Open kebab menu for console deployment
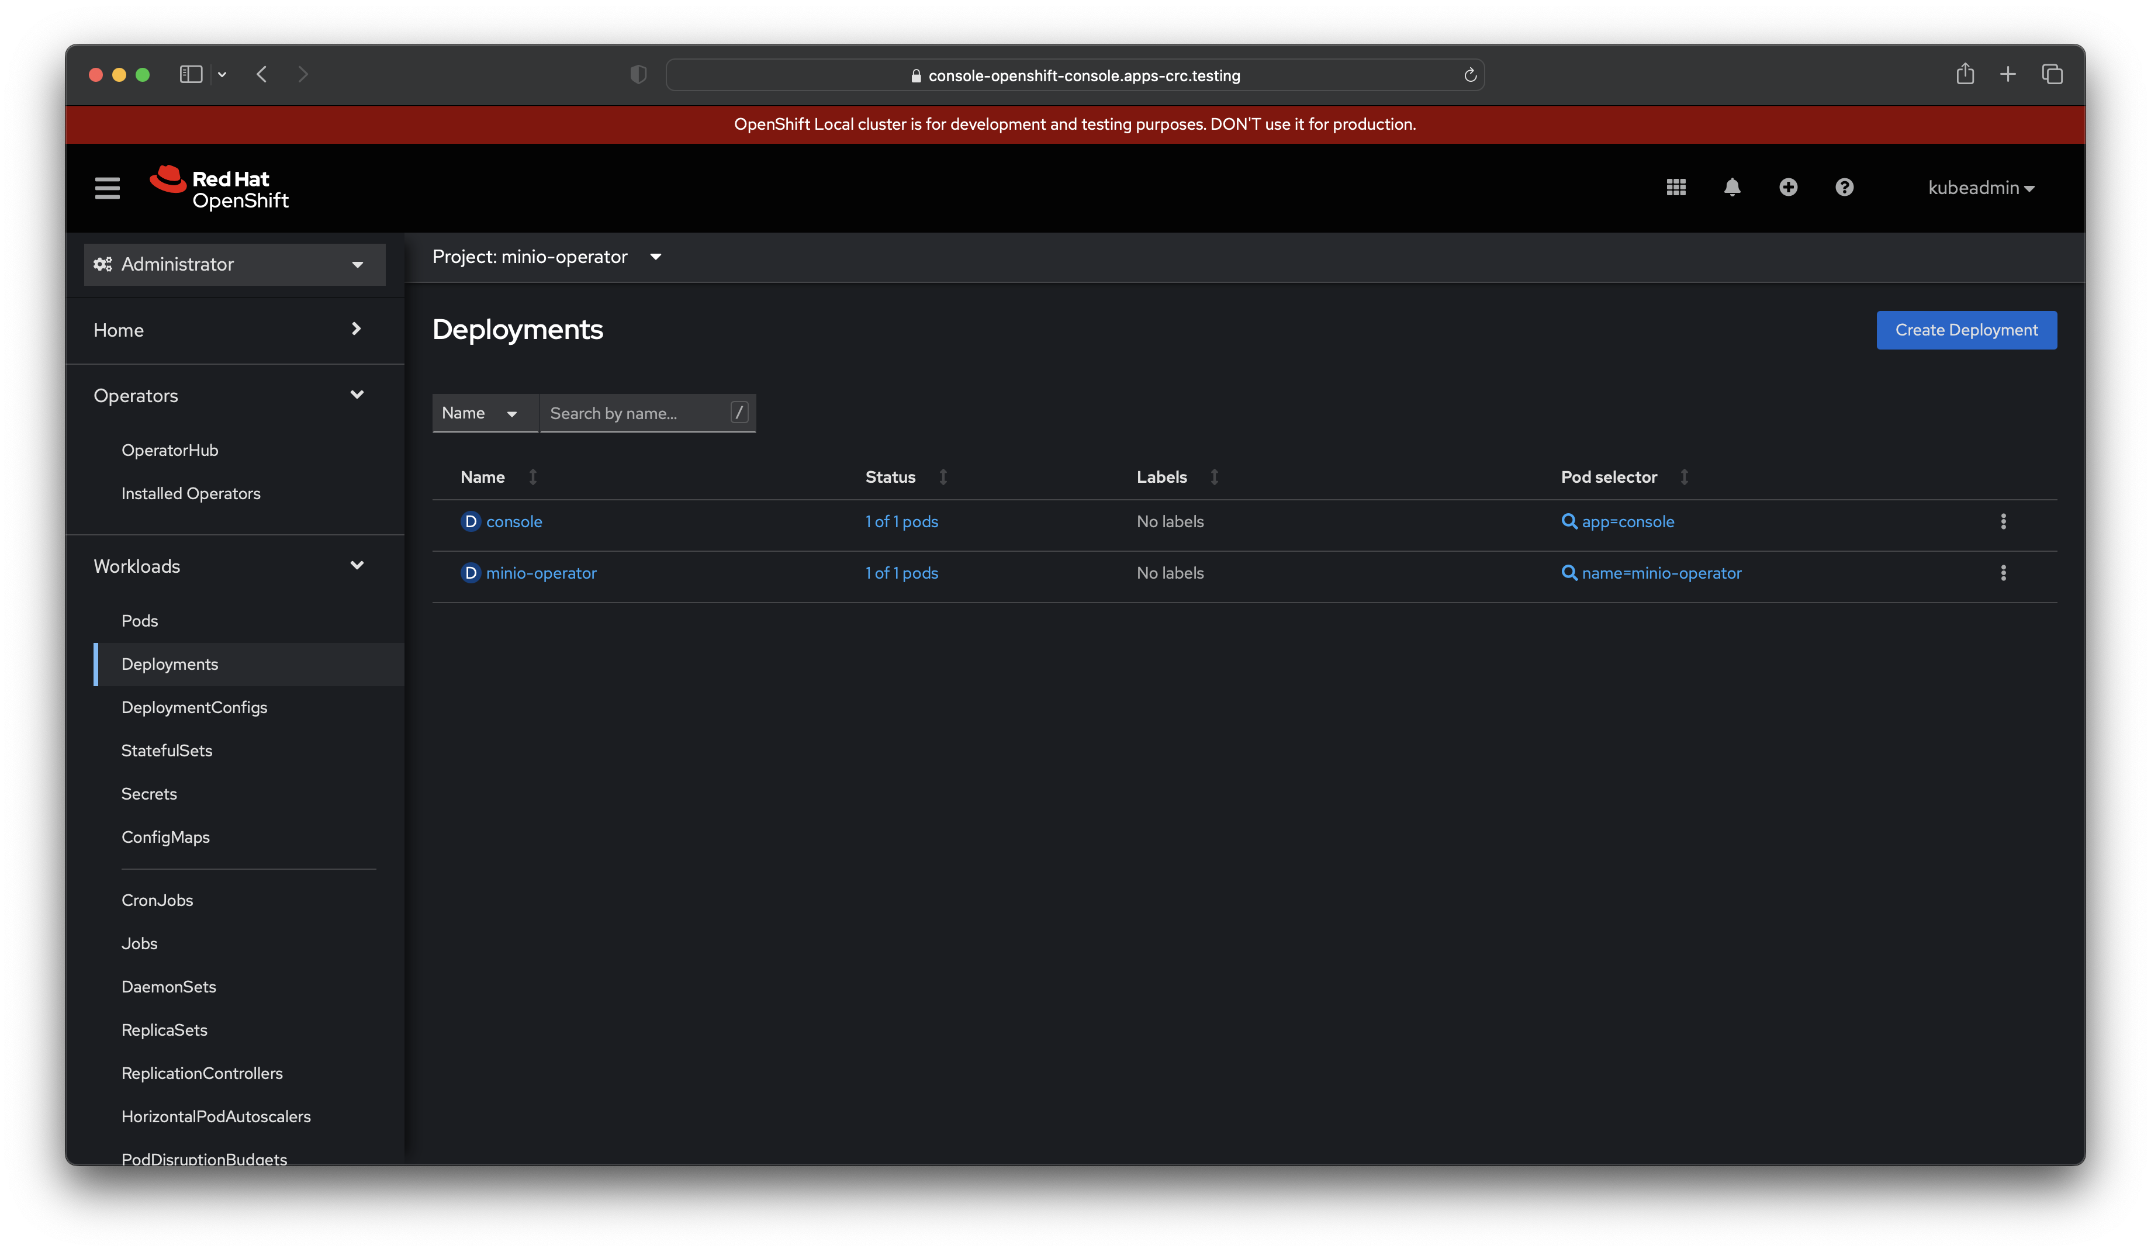Image resolution: width=2151 pixels, height=1252 pixels. click(x=2003, y=521)
